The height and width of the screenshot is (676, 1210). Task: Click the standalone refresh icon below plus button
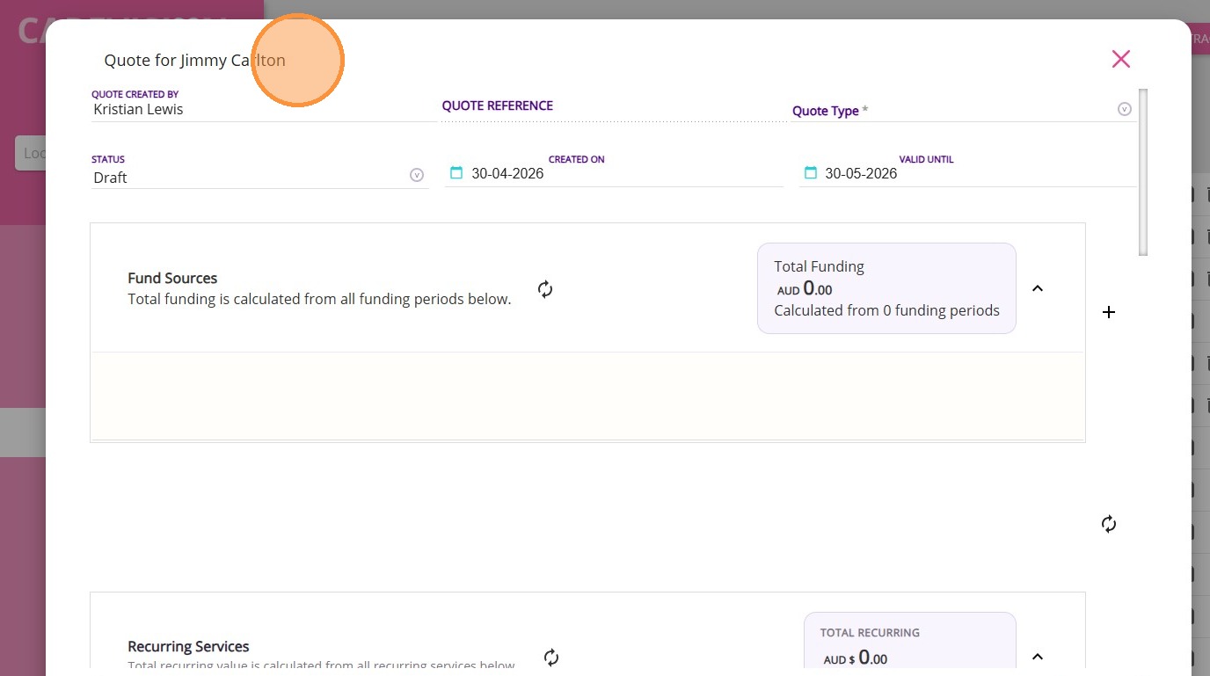(x=1109, y=524)
